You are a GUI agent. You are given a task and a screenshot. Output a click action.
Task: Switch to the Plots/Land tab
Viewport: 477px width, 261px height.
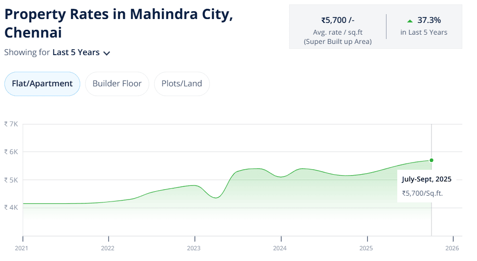tap(182, 83)
